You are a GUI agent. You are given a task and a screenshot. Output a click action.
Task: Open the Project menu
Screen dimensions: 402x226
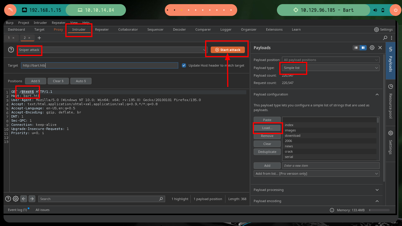coord(24,23)
